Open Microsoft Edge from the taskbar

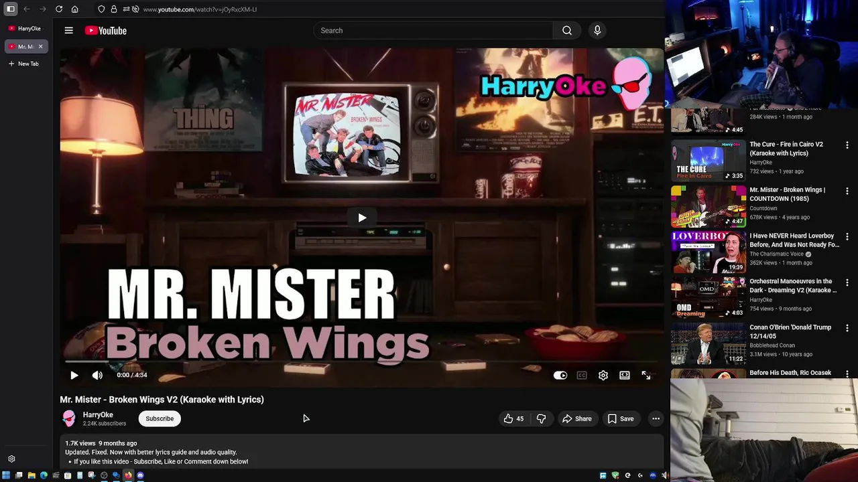pos(44,475)
